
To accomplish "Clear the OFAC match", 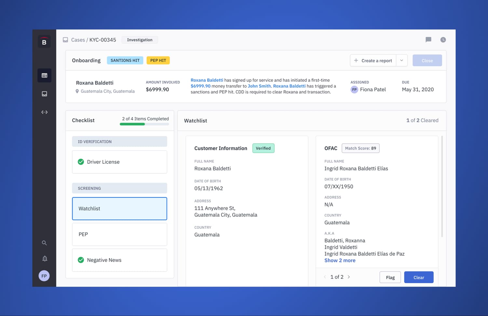I will pyautogui.click(x=419, y=277).
